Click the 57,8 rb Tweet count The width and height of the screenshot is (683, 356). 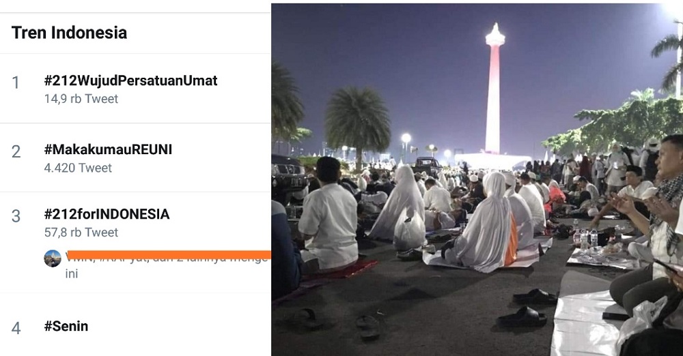pos(81,233)
